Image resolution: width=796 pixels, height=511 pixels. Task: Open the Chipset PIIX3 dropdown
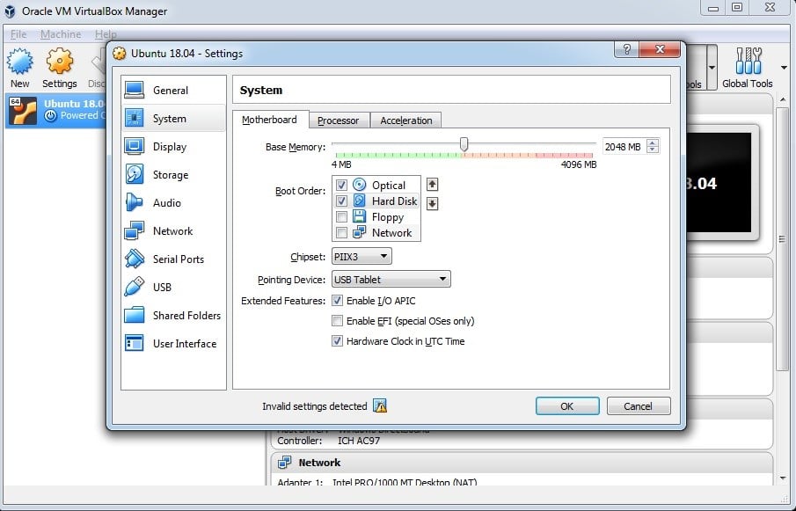tap(361, 257)
